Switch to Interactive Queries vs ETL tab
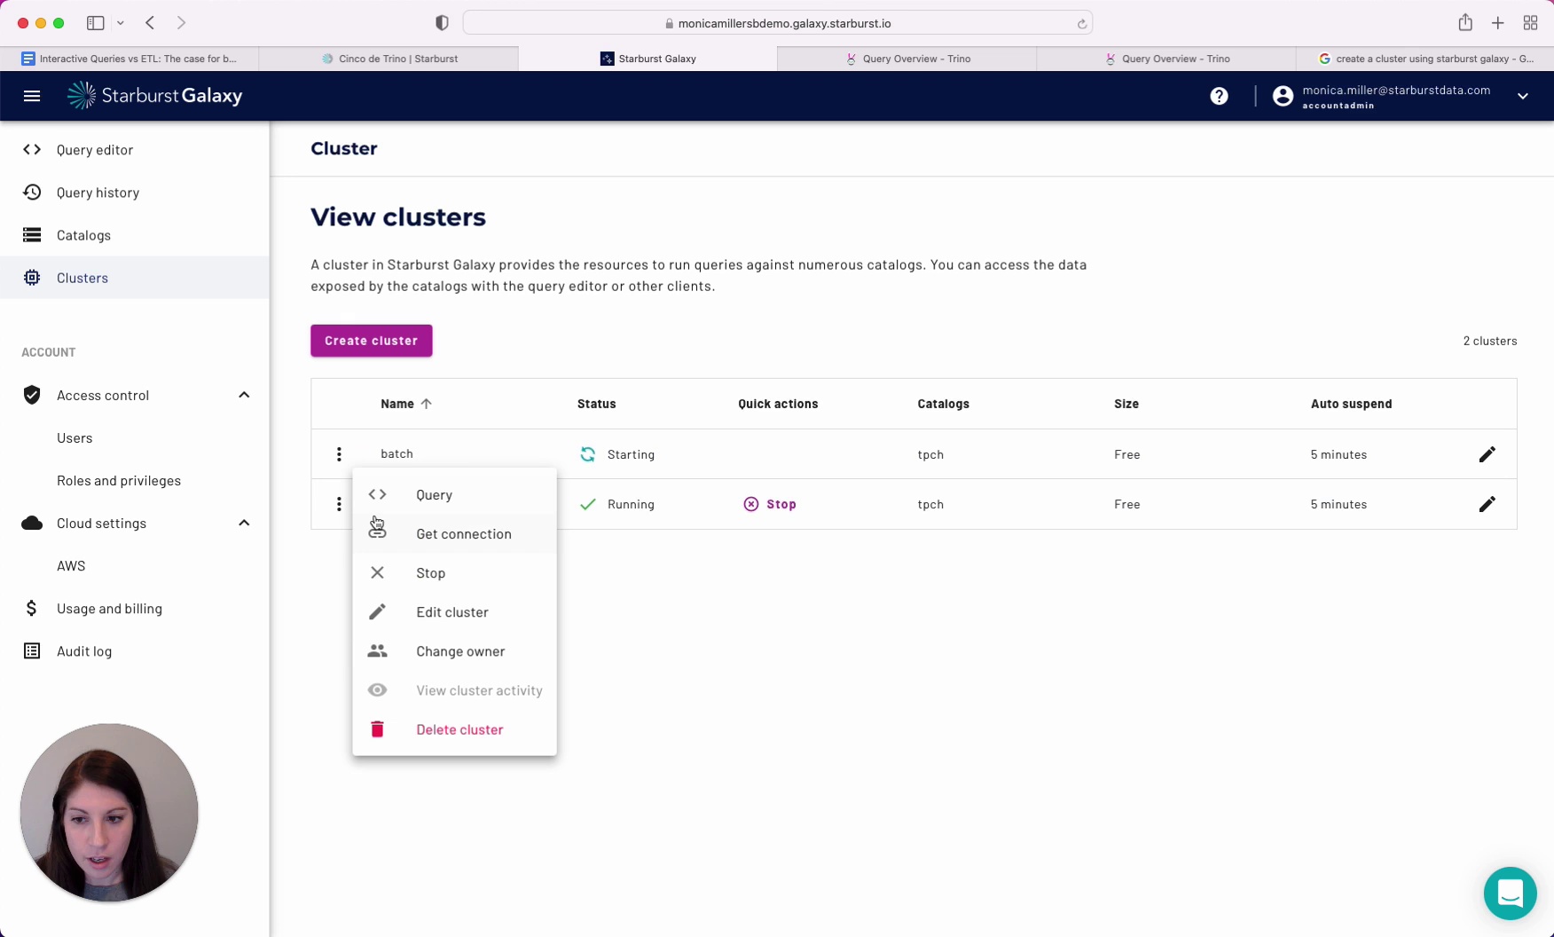Image resolution: width=1554 pixels, height=937 pixels. click(x=129, y=59)
